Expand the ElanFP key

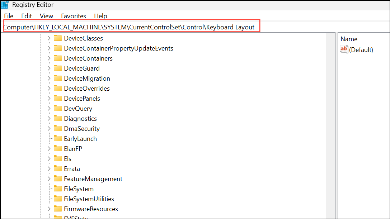(x=49, y=149)
